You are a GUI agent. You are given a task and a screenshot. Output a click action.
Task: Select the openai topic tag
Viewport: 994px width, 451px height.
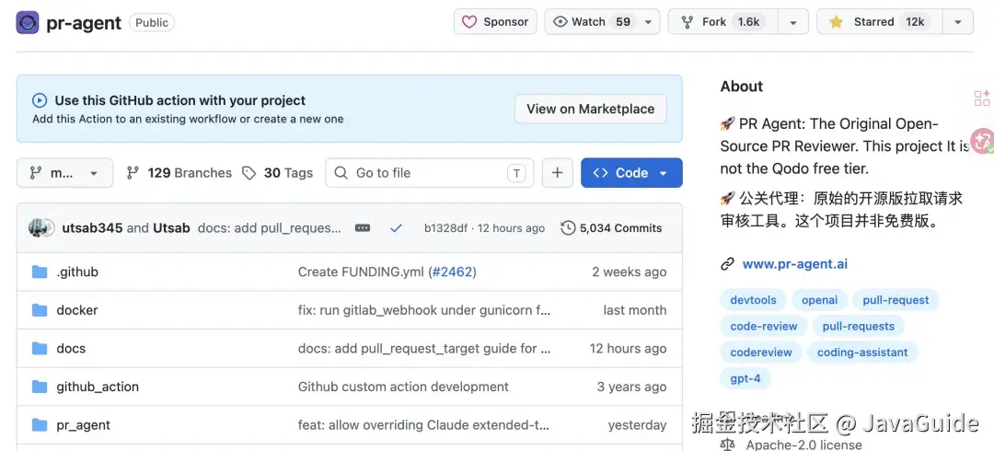pyautogui.click(x=820, y=300)
